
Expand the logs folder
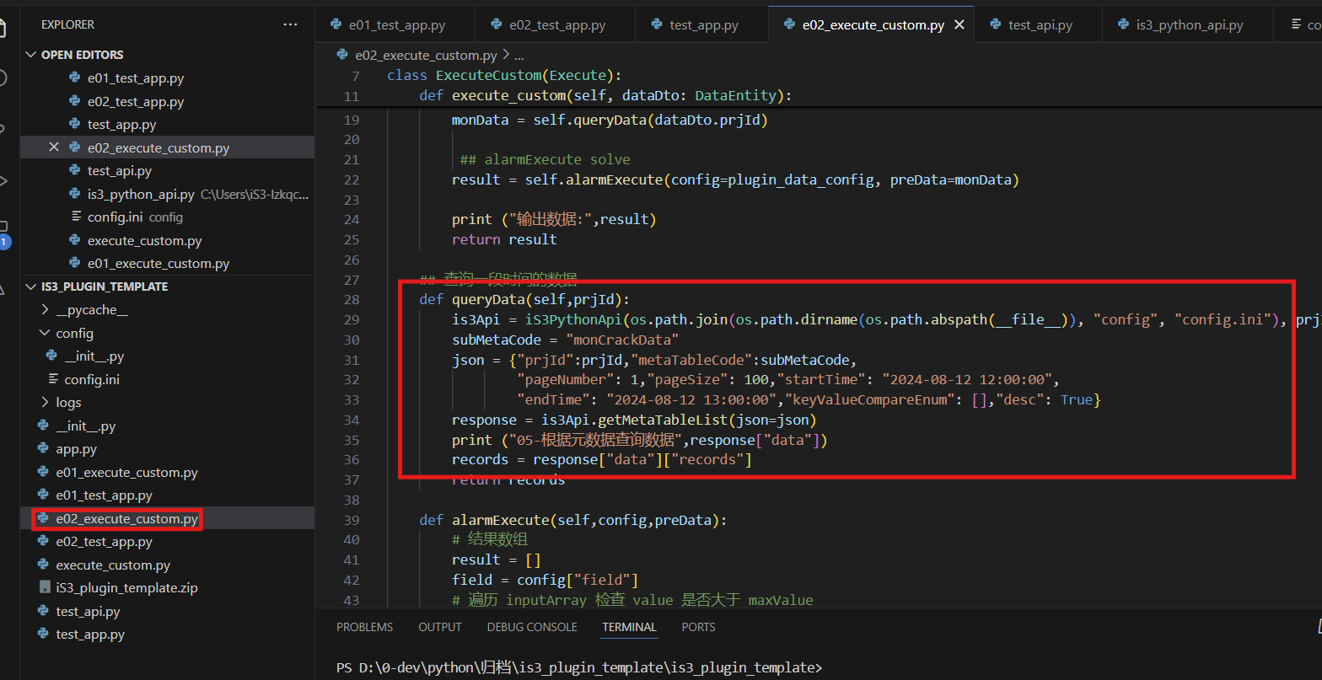click(46, 403)
